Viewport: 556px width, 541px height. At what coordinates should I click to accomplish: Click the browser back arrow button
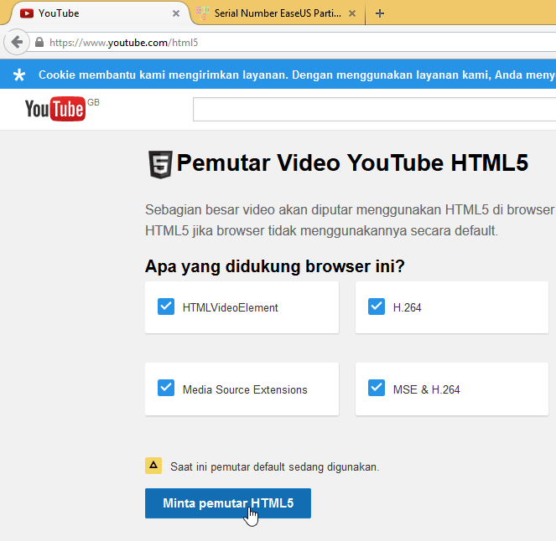coord(16,42)
